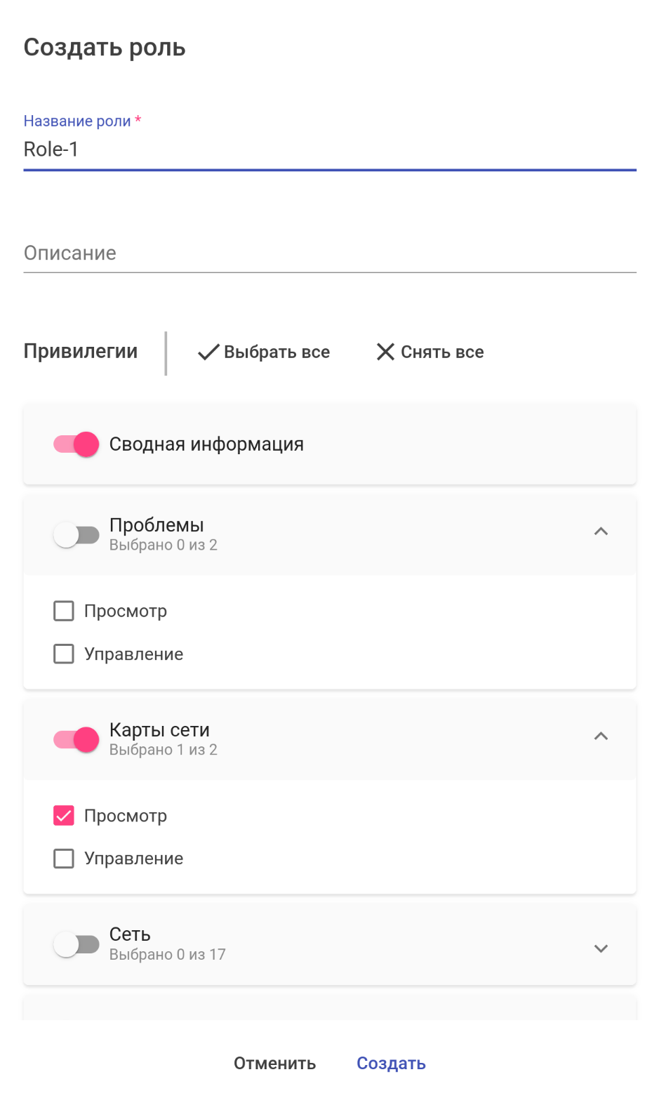Enable the Проблемы privilege switch
659x1098 pixels.
coord(76,535)
